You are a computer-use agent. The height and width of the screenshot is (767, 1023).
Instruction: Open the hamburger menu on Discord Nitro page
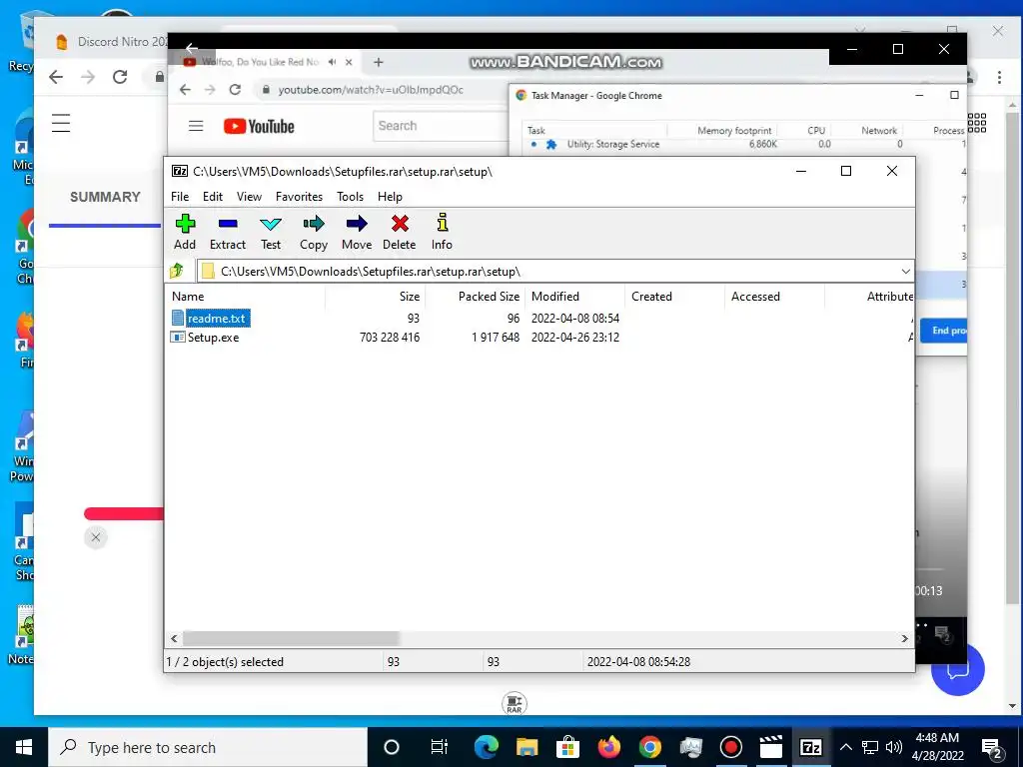(61, 123)
